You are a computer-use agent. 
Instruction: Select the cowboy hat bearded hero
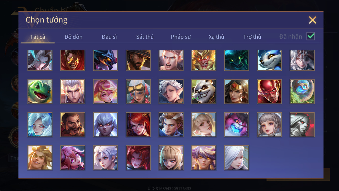pos(138,60)
